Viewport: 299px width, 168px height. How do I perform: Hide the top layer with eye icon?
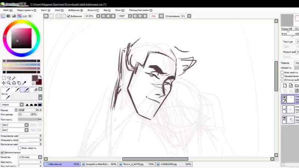pos(284,97)
